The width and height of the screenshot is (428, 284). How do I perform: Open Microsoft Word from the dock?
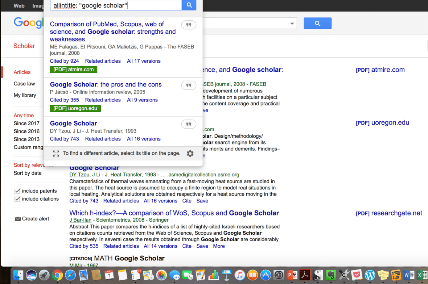point(408,276)
